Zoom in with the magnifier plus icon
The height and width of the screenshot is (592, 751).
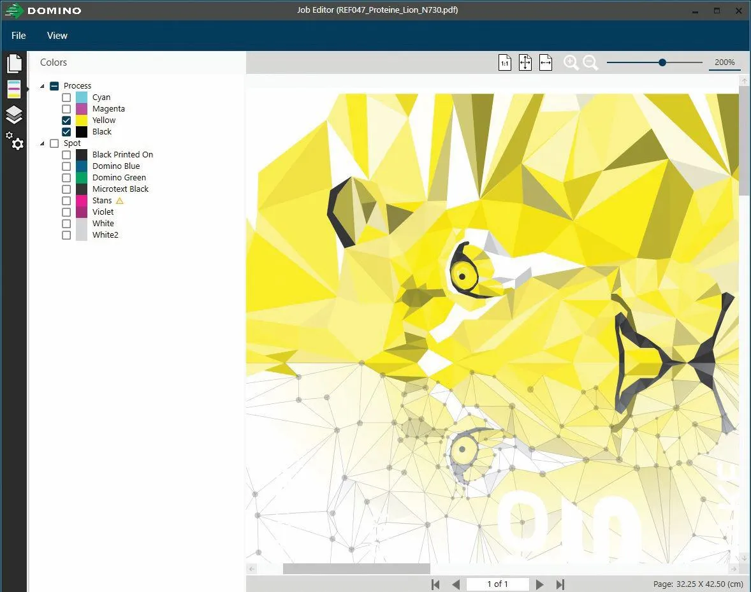[571, 62]
